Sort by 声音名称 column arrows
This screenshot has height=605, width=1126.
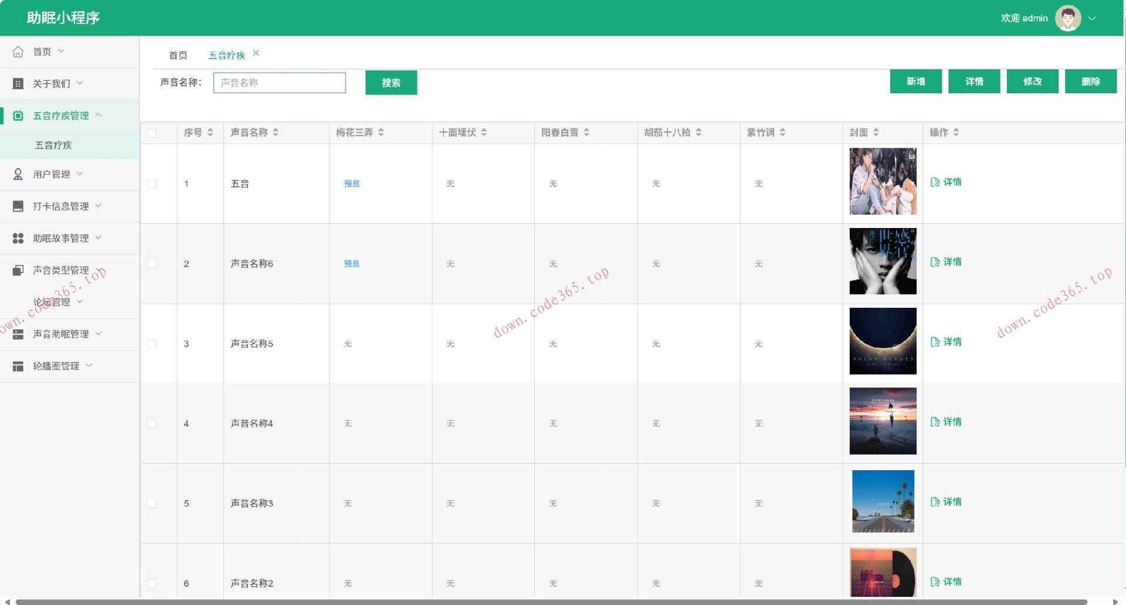click(276, 132)
